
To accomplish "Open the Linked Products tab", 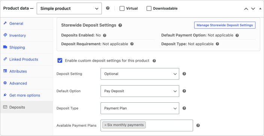I will [x=27, y=59].
